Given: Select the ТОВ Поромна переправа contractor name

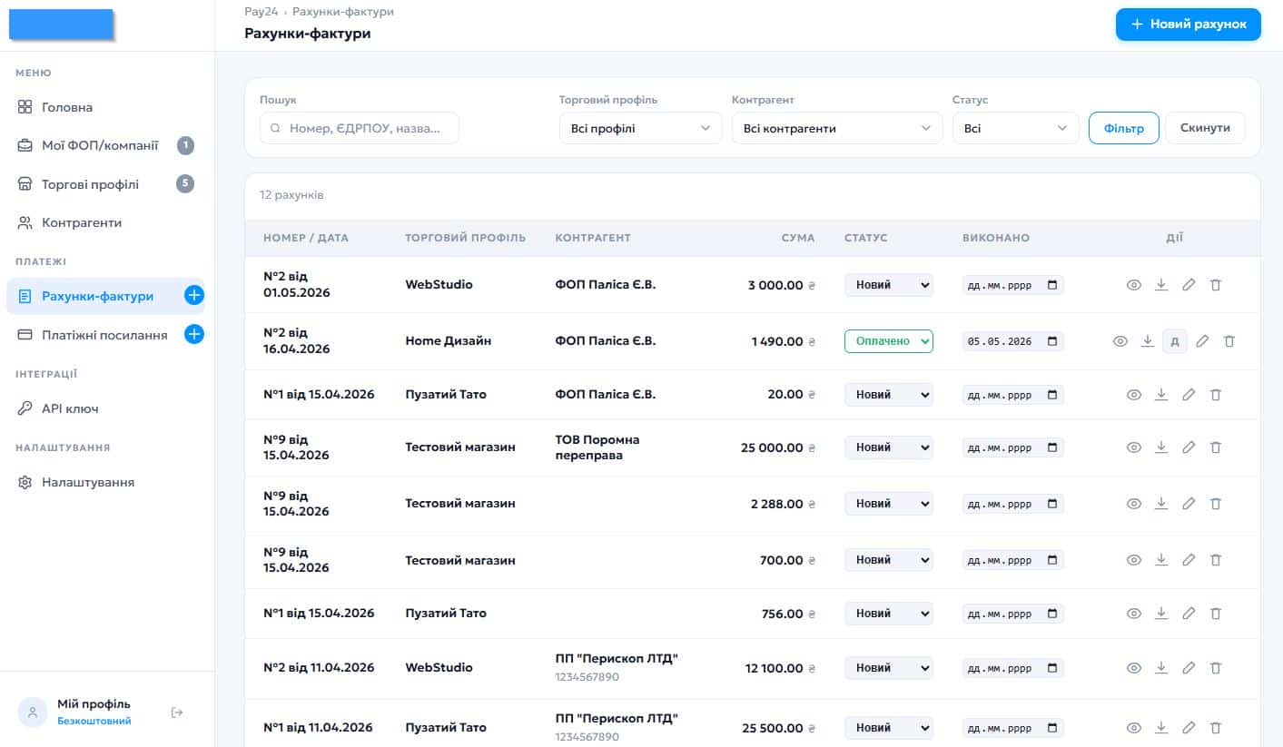Looking at the screenshot, I should 597,447.
